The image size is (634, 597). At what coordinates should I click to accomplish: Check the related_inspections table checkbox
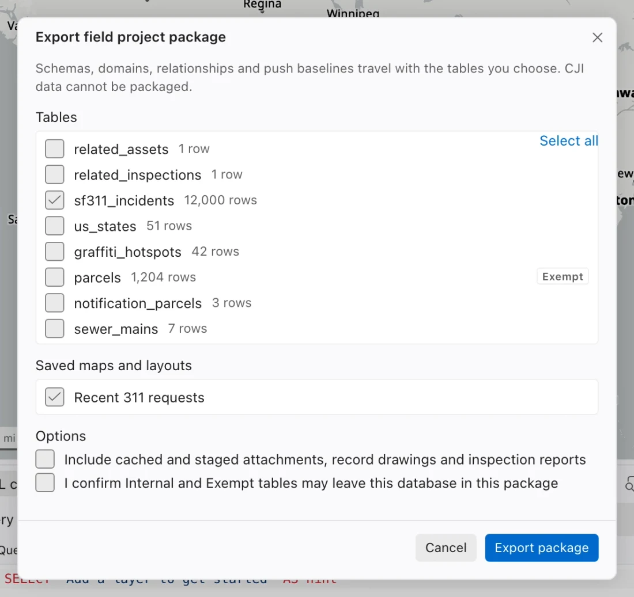point(55,174)
